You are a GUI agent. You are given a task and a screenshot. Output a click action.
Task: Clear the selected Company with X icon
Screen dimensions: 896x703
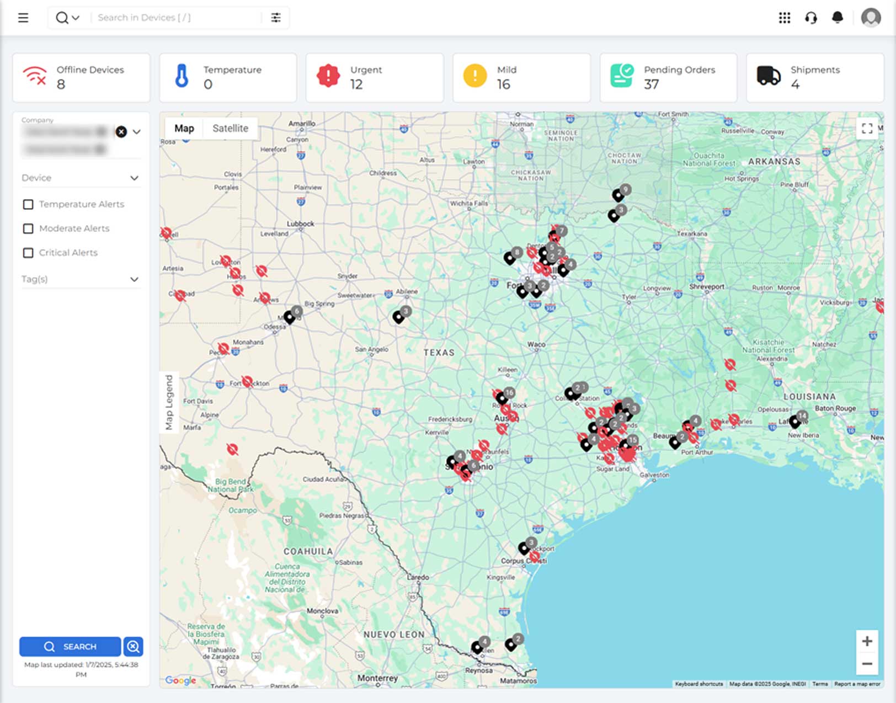click(121, 131)
